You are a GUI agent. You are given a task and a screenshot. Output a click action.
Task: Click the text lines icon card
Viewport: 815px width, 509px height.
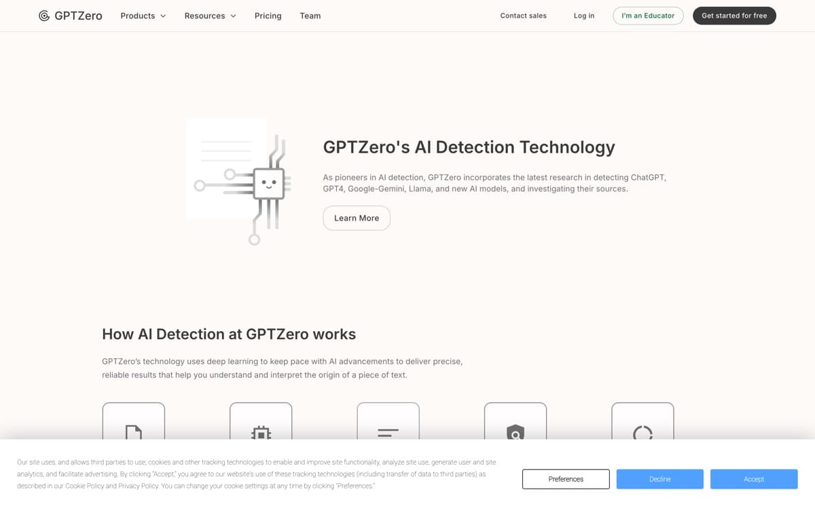click(388, 421)
